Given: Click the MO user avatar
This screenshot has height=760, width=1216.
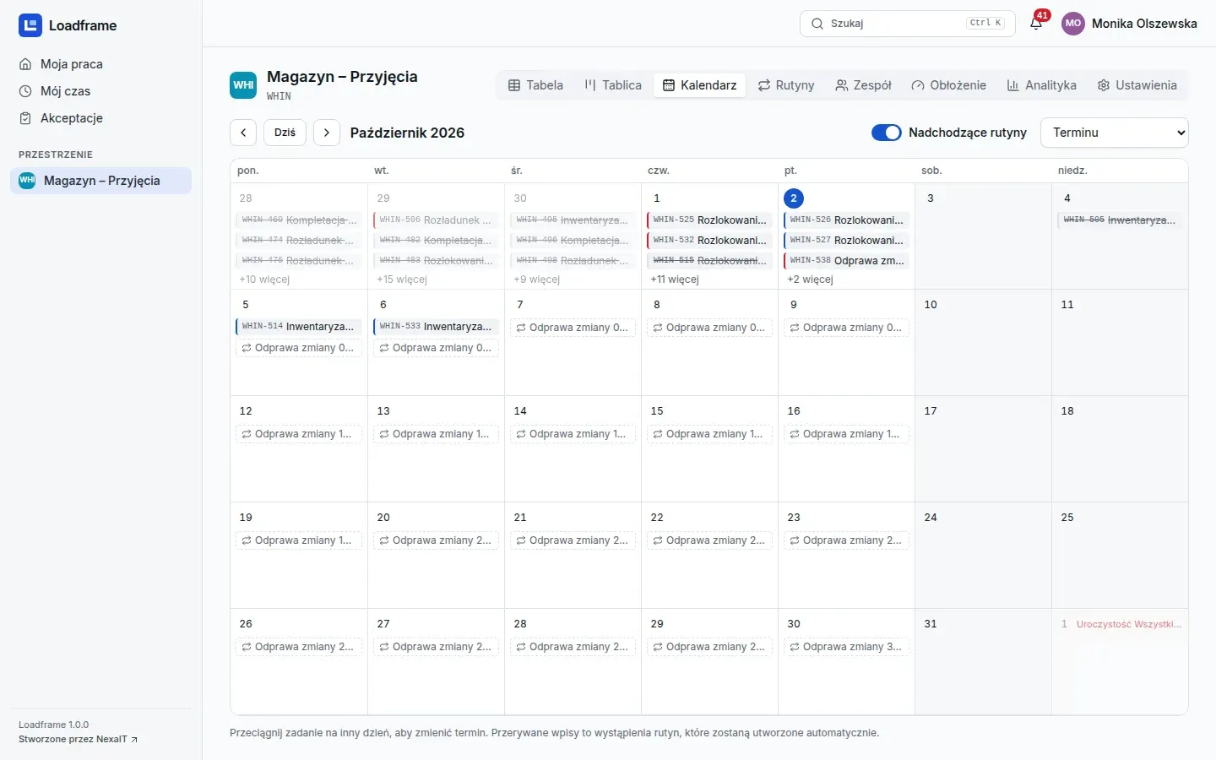Looking at the screenshot, I should [1073, 24].
